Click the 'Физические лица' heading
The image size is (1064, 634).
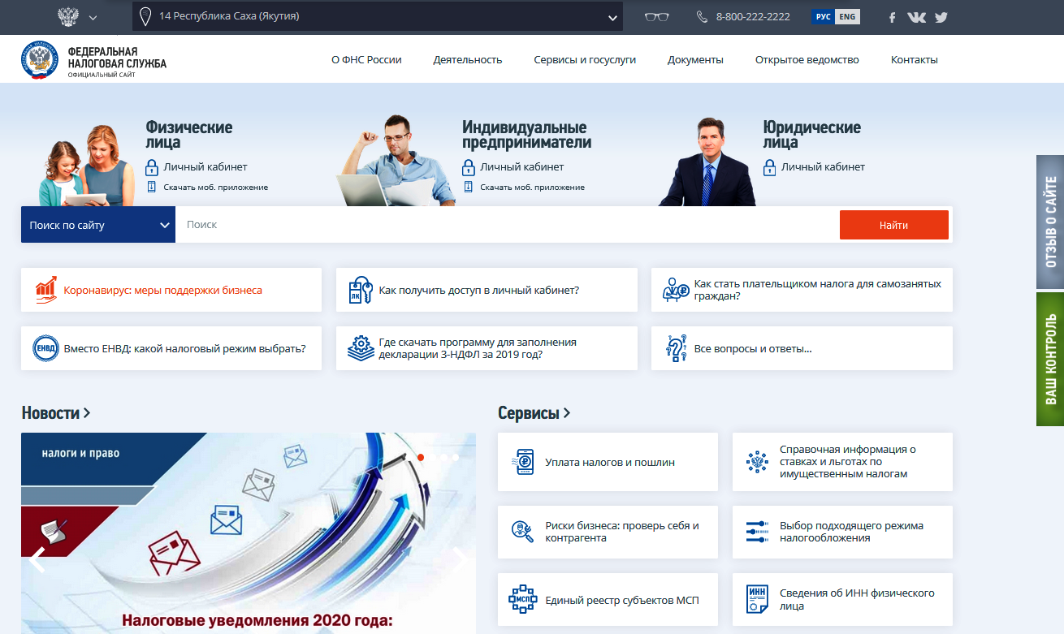189,135
